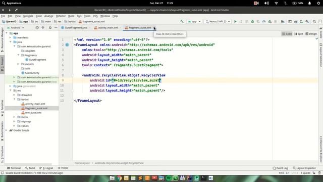Open the Event Log
Viewport: 323px width, 182px height.
tap(281, 168)
